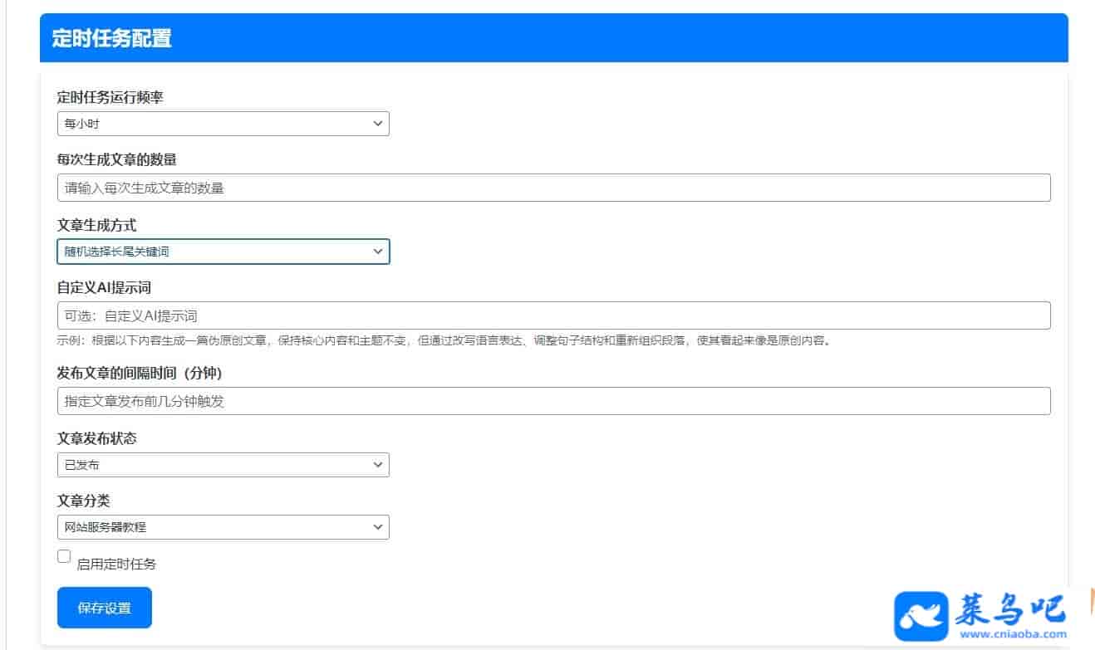
Task: Enable the 启用定时任务 checkbox
Action: [64, 557]
